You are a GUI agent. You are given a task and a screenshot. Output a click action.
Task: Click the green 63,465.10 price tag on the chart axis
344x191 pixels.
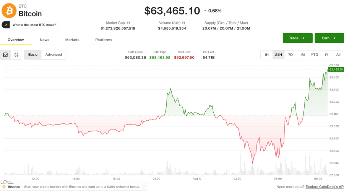point(336,70)
